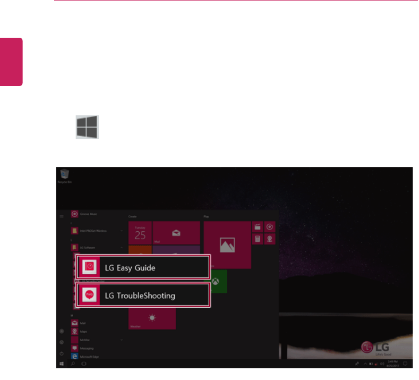Click the Power button in Start menu
This screenshot has height=380, width=419.
[62, 353]
